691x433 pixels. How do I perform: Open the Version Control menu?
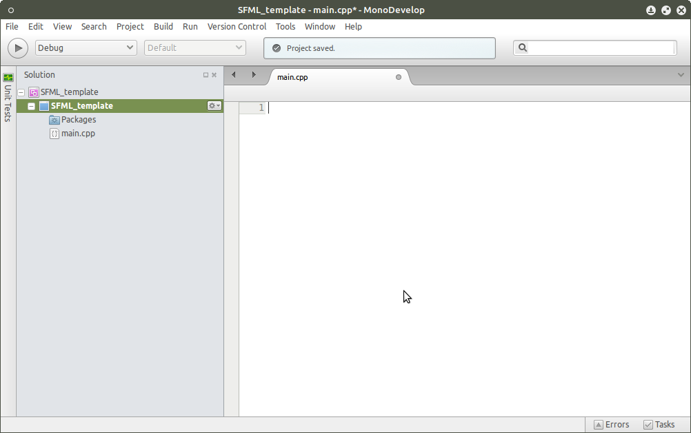237,26
